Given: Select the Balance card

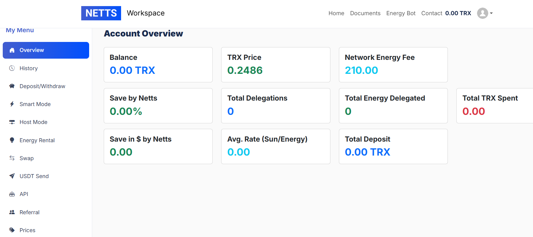Looking at the screenshot, I should click(158, 65).
